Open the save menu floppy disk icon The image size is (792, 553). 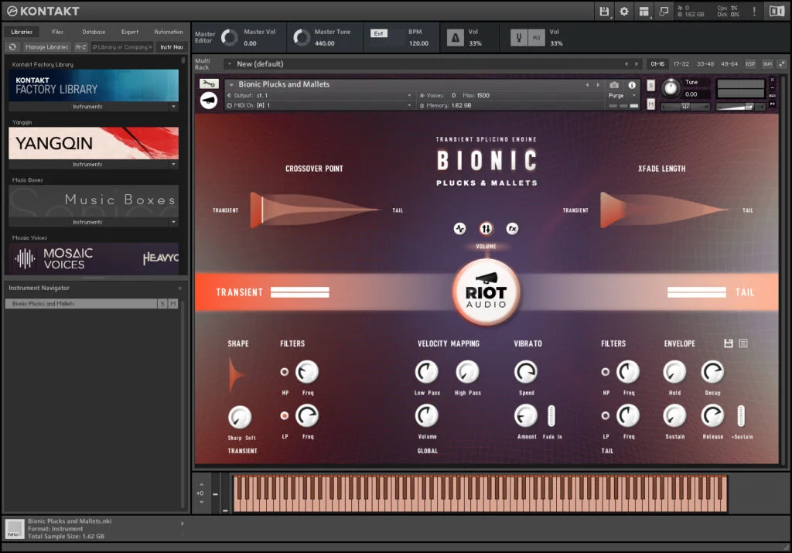pyautogui.click(x=603, y=11)
